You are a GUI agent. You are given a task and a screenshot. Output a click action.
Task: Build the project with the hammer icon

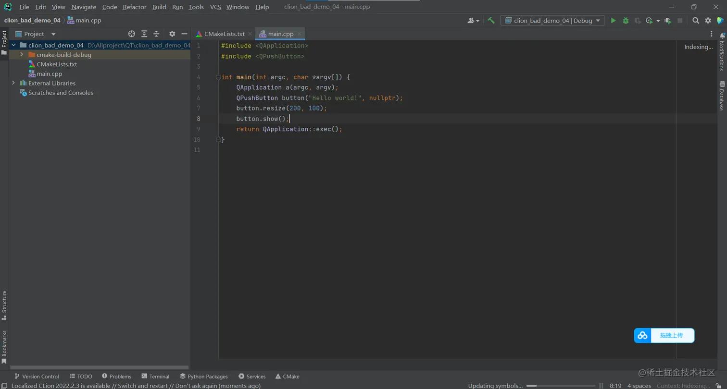point(491,21)
